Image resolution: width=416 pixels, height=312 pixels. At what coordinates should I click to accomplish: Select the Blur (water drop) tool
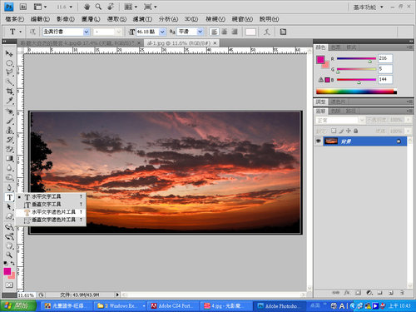coord(9,168)
